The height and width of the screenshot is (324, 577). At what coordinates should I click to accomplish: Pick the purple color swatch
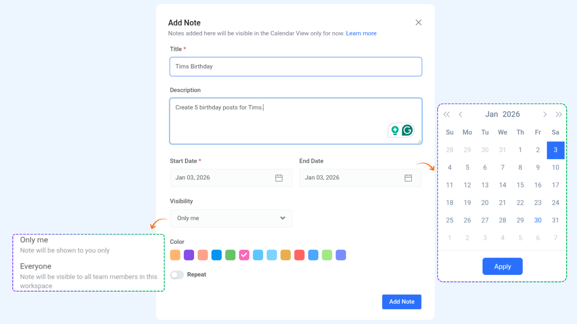[189, 255]
